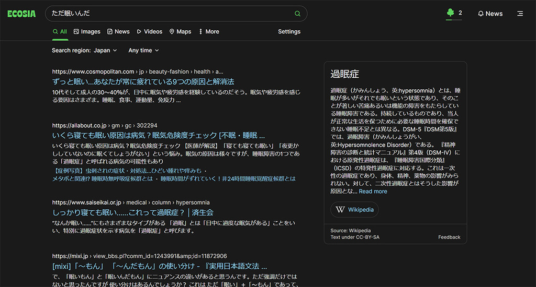Image resolution: width=536 pixels, height=287 pixels.
Task: Click Read more in 過眠症 panel
Action: (373, 192)
